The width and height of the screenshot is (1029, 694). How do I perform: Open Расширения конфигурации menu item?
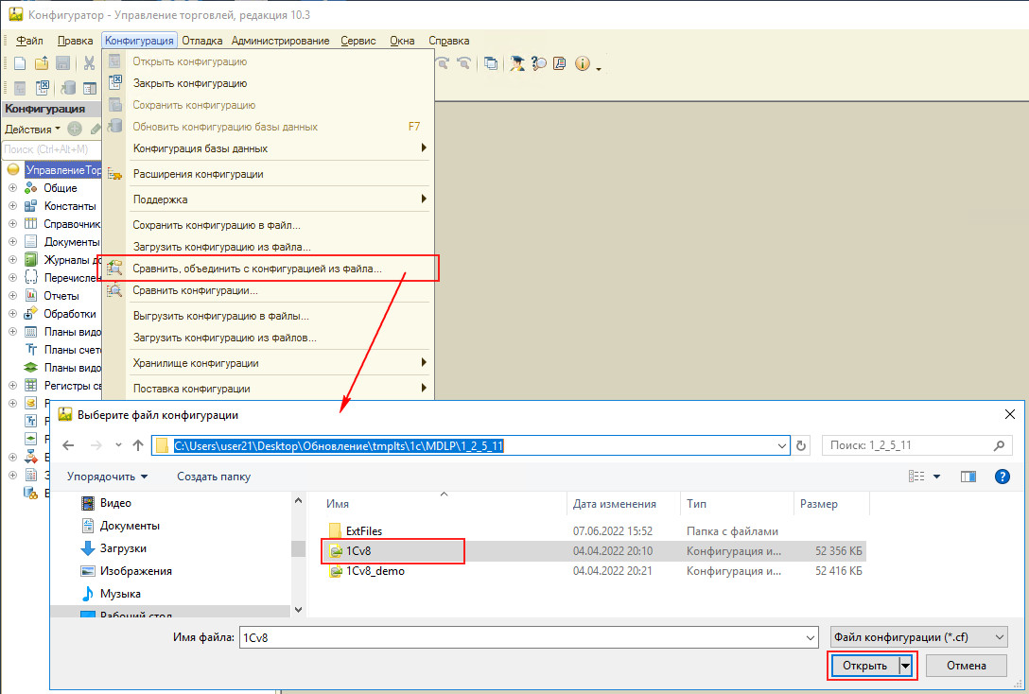269,174
